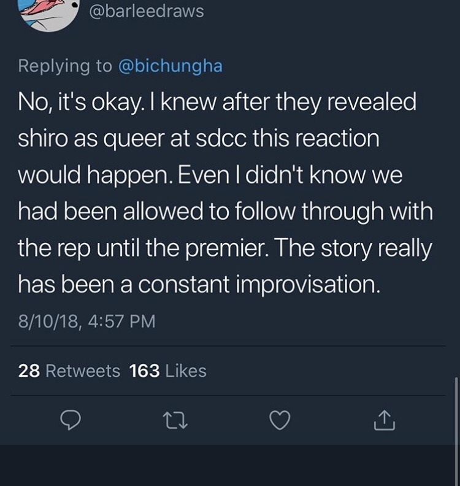Screen dimensions: 460x486
Task: View the 28 Retweets list
Action: point(69,371)
